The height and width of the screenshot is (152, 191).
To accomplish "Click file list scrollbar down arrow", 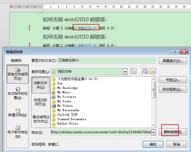I will coord(154,125).
